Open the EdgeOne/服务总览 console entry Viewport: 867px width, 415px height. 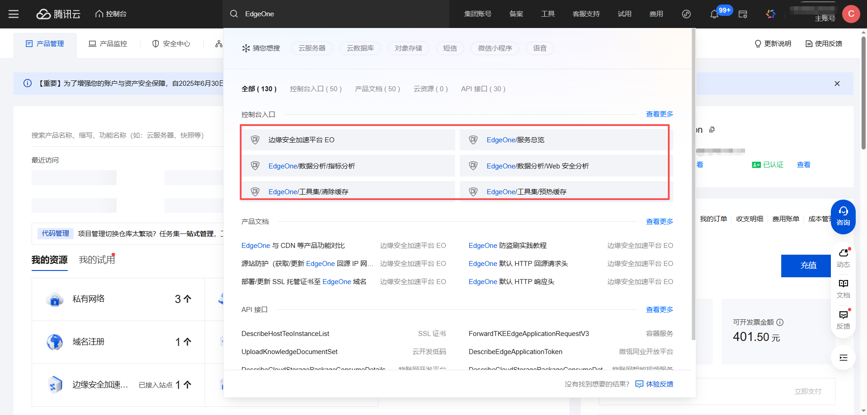[x=566, y=140]
